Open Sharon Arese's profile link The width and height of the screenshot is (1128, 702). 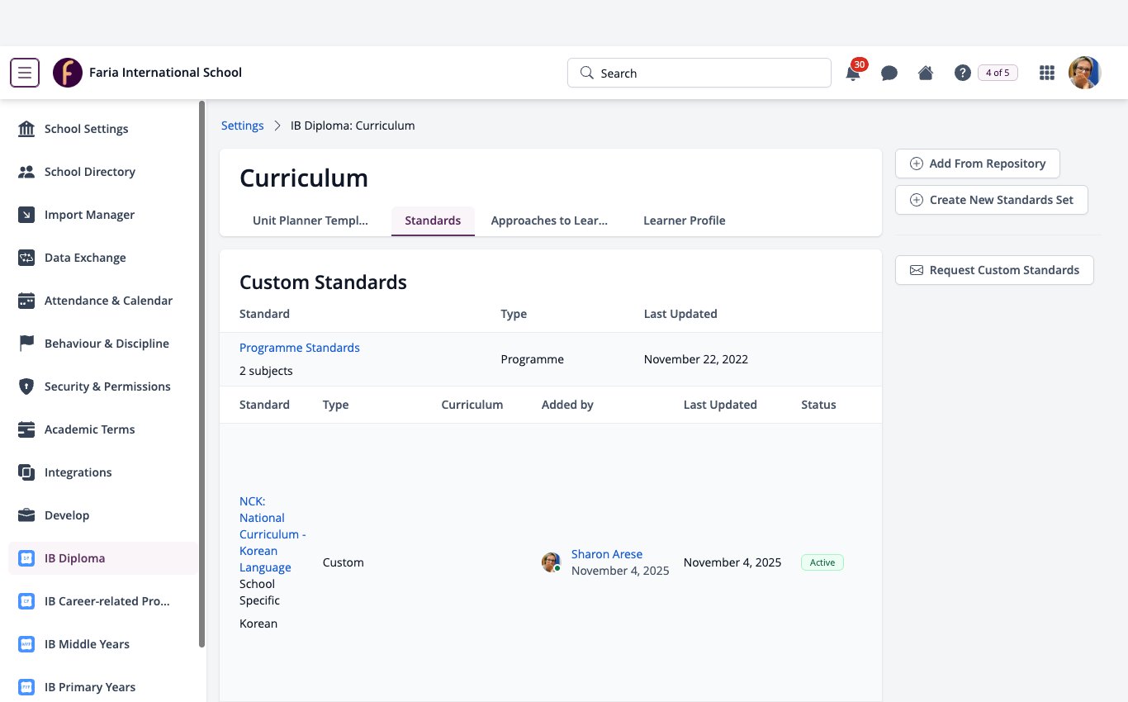[x=607, y=554]
